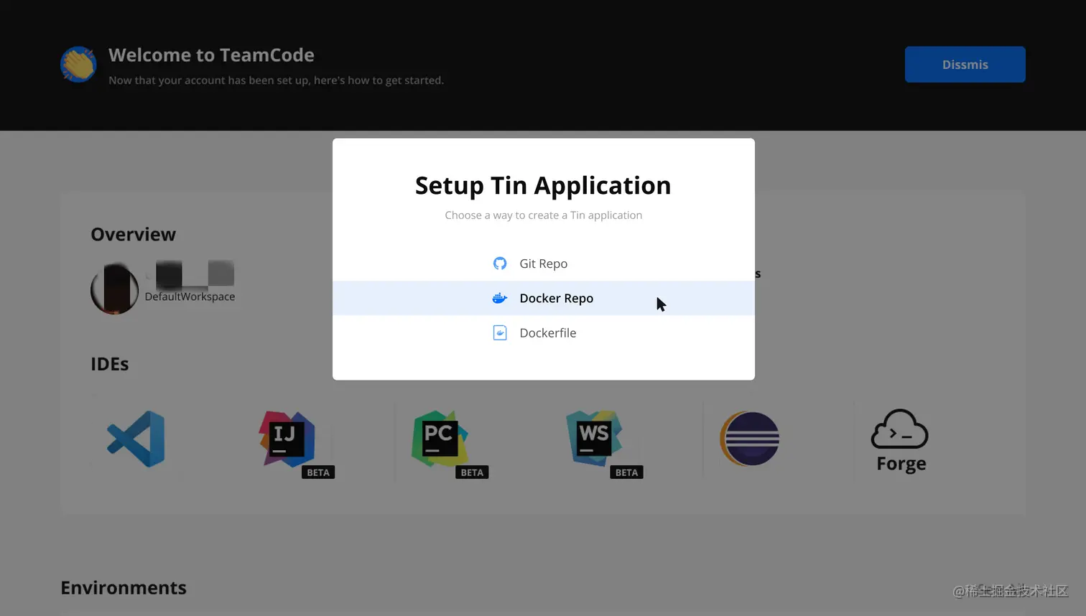Select the VS Code IDE icon

coord(135,439)
